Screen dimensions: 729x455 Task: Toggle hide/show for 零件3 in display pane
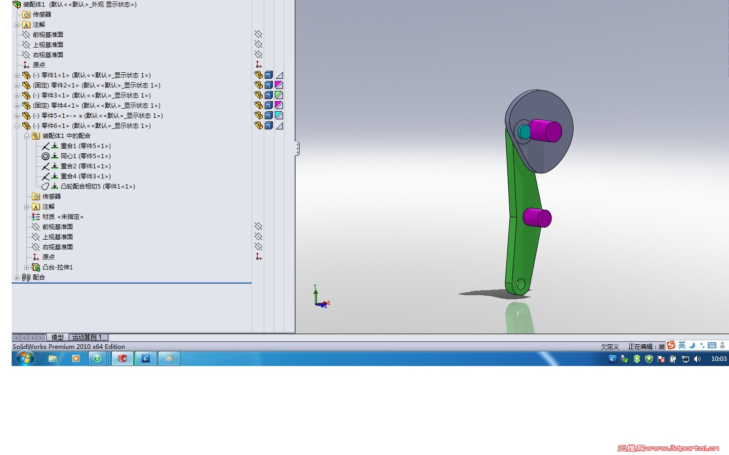258,95
